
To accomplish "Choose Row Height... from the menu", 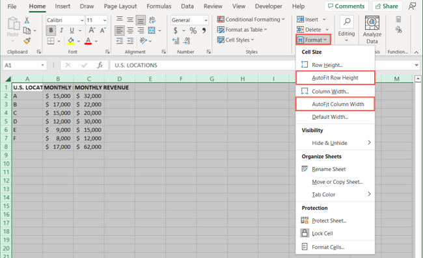I will coord(335,65).
